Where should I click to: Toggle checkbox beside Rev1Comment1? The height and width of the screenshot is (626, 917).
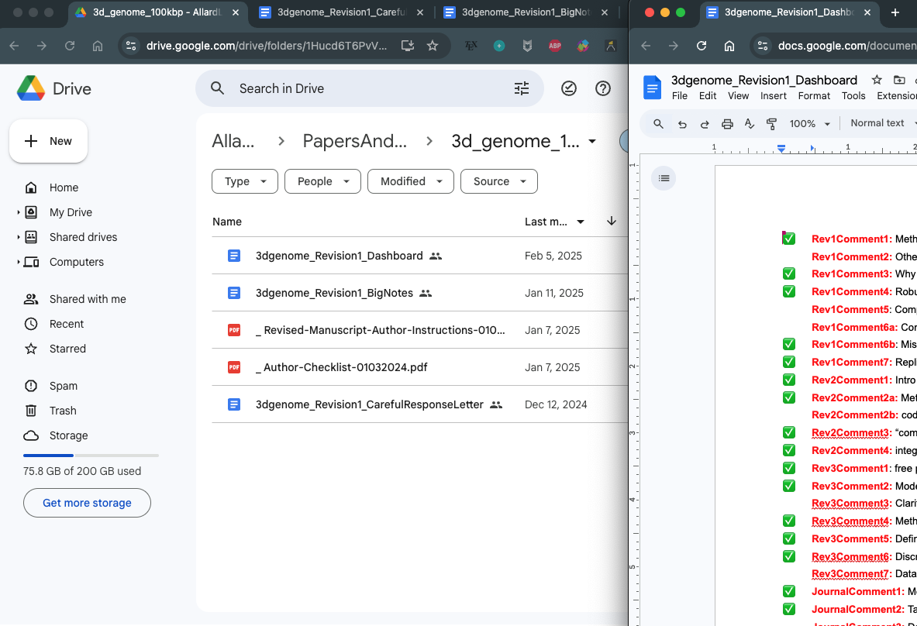tap(789, 239)
